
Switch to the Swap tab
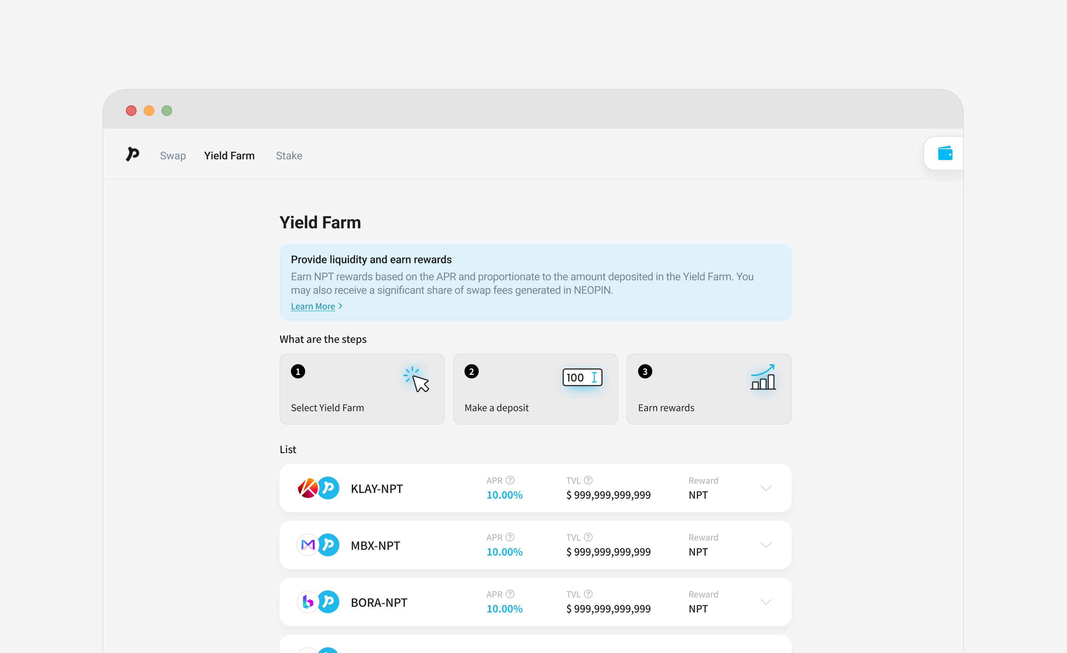[x=173, y=155]
